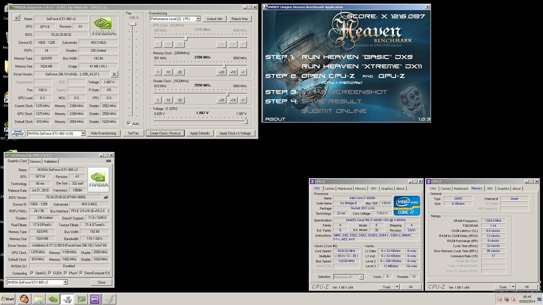Open the SPD tab in right CPU-Z
This screenshot has height=305, width=543.
pyautogui.click(x=490, y=189)
